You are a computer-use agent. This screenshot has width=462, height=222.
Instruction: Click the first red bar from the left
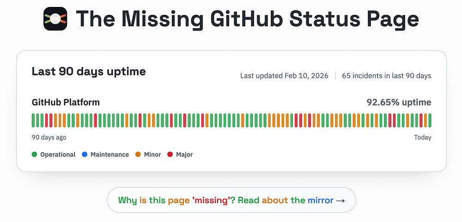tap(47, 120)
